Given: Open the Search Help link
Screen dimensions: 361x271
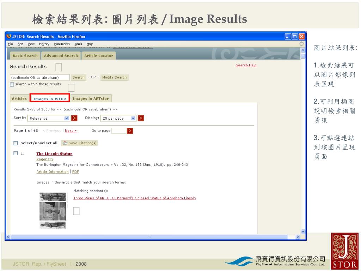Looking at the screenshot, I should coord(246,65).
